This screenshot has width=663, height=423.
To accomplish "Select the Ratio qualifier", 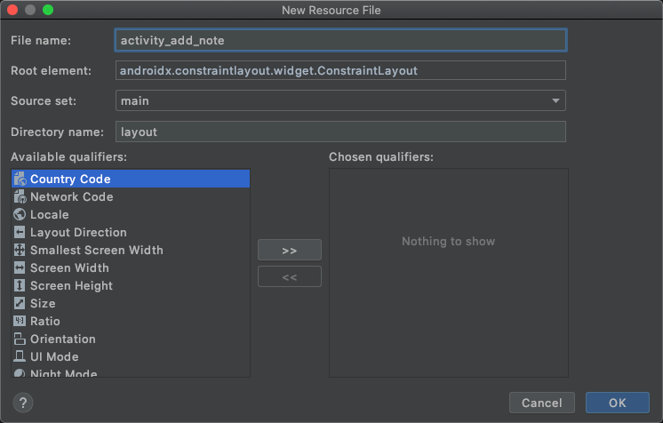I will [45, 321].
